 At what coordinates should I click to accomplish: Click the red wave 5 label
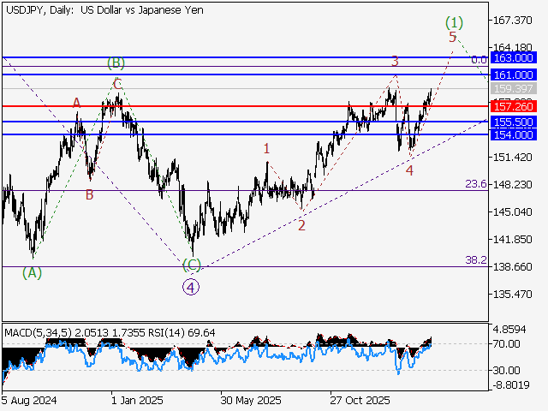point(452,37)
